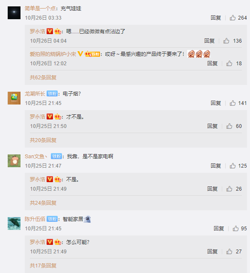Open 简单是一个点 user profile

(40, 9)
